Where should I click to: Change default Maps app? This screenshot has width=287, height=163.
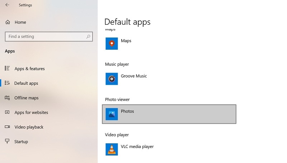point(169,44)
